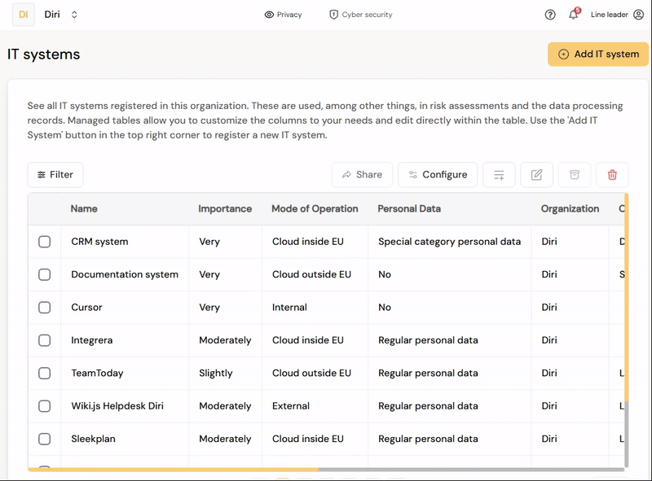Click the TeamToday name cell
This screenshot has height=481, width=652.
pos(125,373)
